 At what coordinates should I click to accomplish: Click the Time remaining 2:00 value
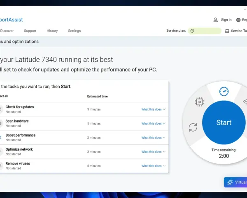pyautogui.click(x=224, y=156)
